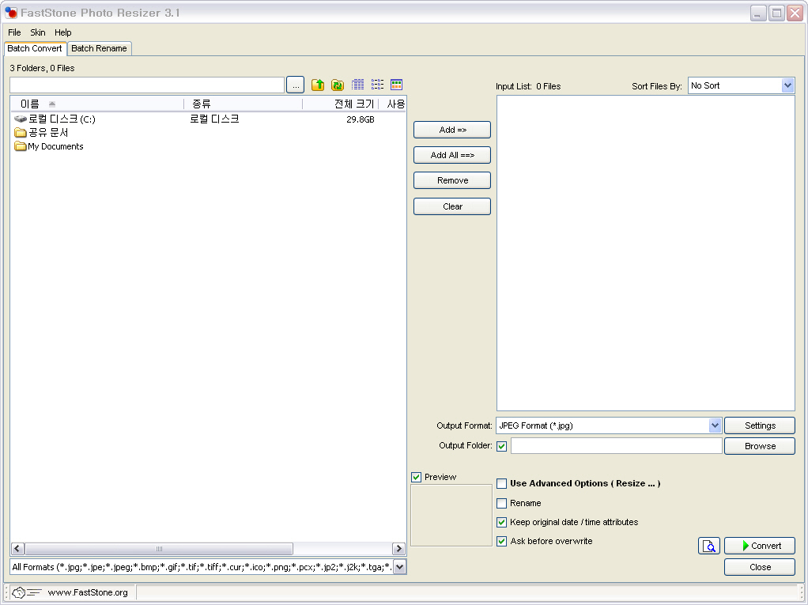
Task: Click the 29.8GB size cell
Action: tap(361, 119)
